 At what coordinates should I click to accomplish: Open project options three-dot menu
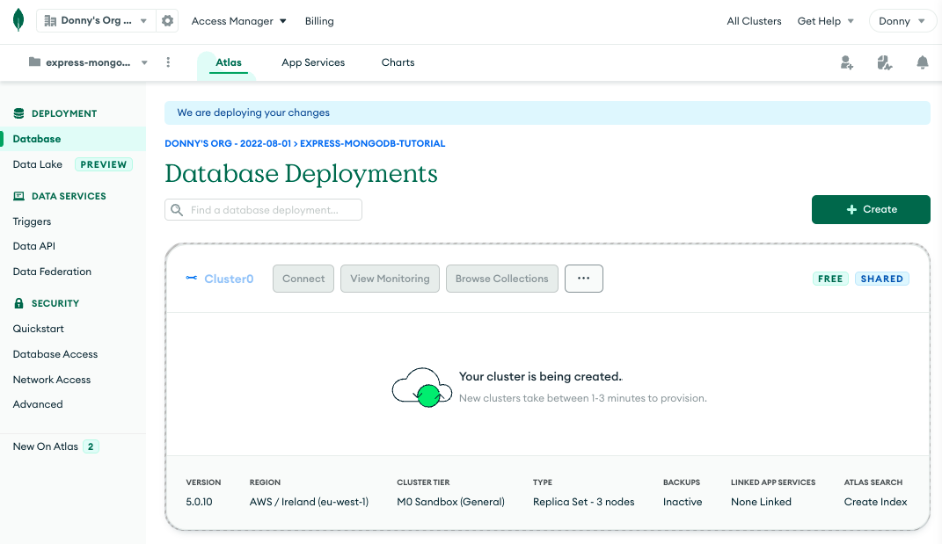(168, 62)
